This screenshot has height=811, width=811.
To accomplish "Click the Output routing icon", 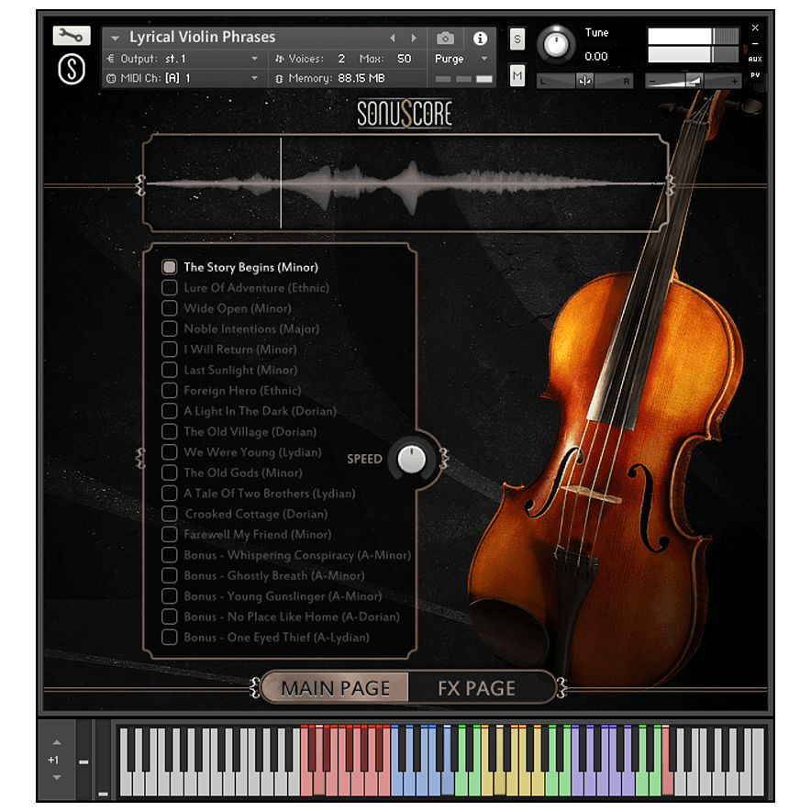I will point(111,59).
